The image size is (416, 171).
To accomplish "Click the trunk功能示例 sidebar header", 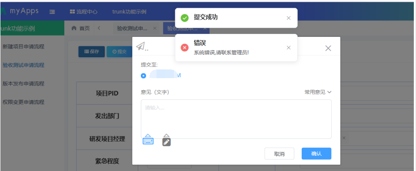I will [32, 28].
